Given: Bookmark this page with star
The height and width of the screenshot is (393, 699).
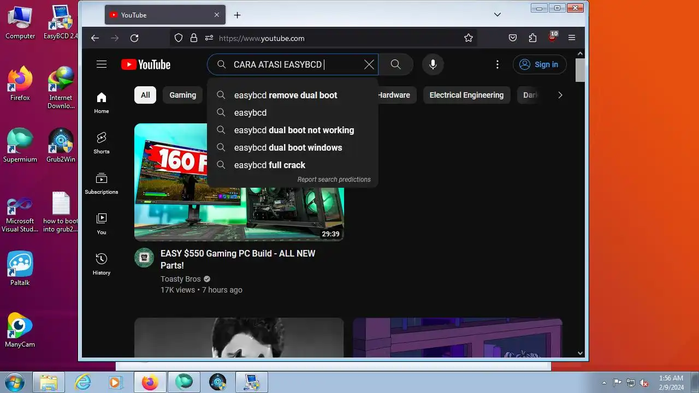Looking at the screenshot, I should (x=468, y=38).
